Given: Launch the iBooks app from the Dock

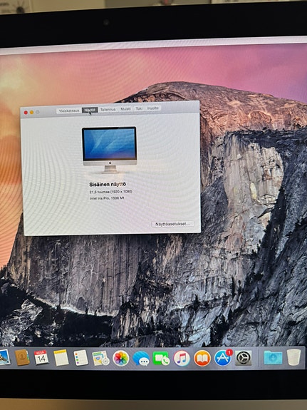Looking at the screenshot, I should (202, 358).
